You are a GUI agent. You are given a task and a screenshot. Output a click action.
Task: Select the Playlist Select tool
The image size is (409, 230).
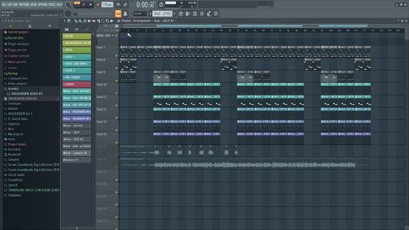tap(103, 21)
